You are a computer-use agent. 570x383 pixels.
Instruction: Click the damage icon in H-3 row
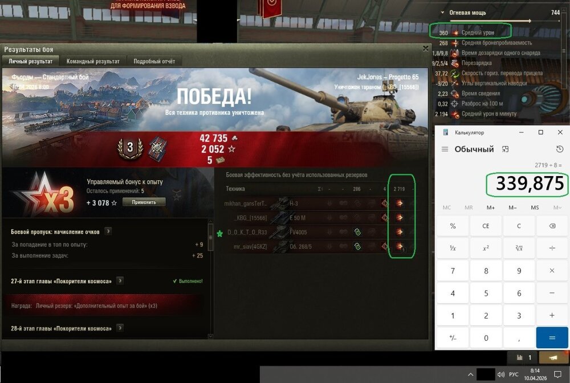399,203
